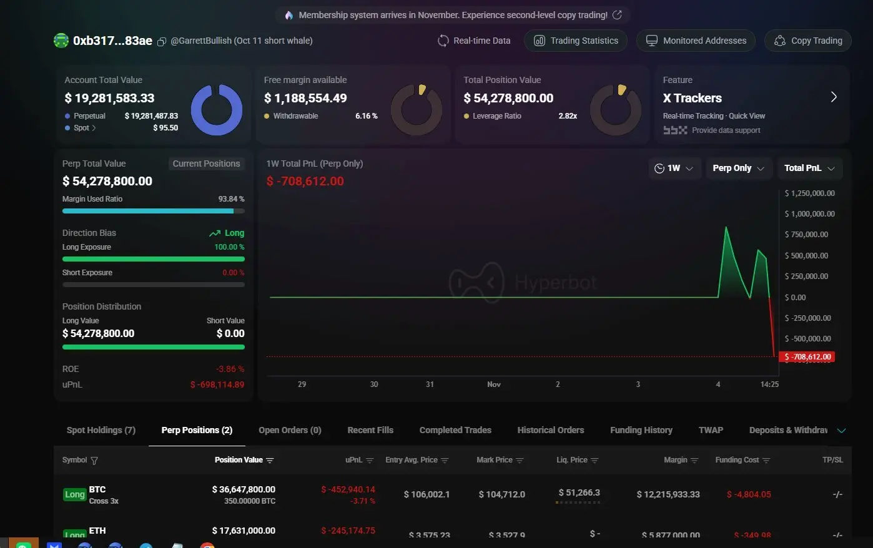The image size is (873, 548).
Task: Open Monitored Addresses
Action: pyautogui.click(x=696, y=41)
